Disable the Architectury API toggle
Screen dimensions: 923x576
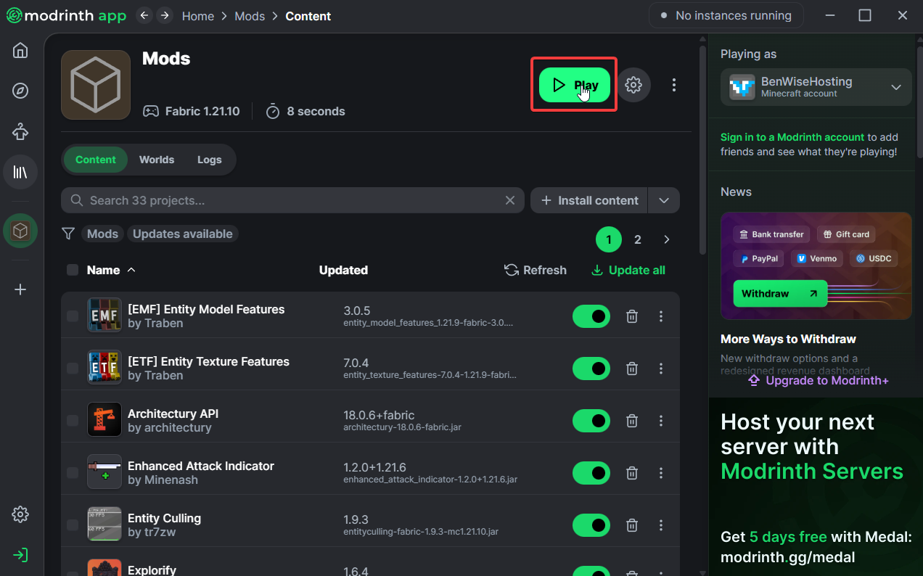coord(591,421)
